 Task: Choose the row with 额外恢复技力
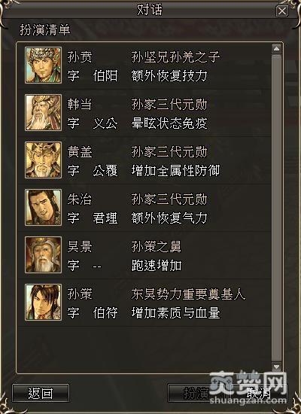[144, 65]
